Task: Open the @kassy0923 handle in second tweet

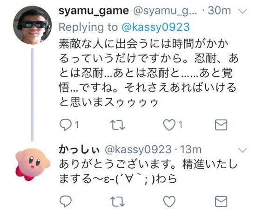Action: coord(138,150)
